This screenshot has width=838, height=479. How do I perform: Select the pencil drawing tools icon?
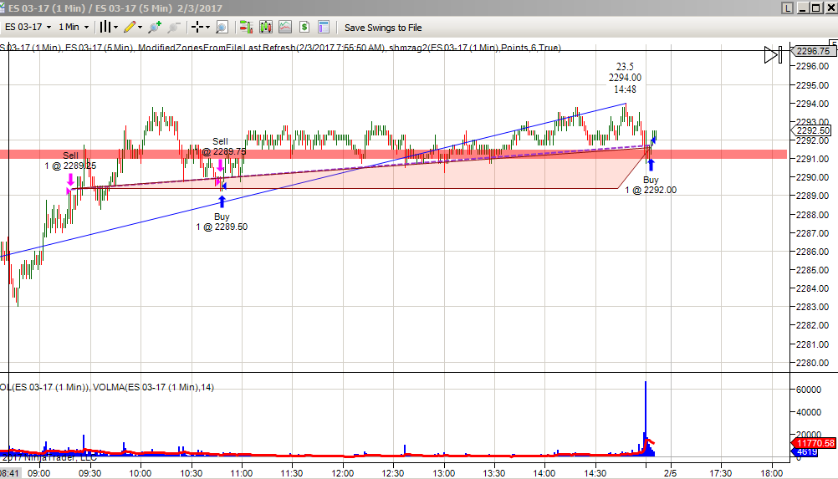point(130,27)
